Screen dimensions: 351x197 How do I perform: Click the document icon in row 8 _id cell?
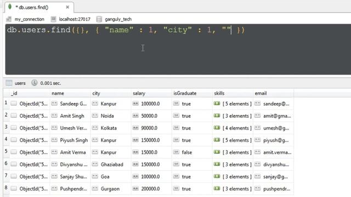point(14,188)
